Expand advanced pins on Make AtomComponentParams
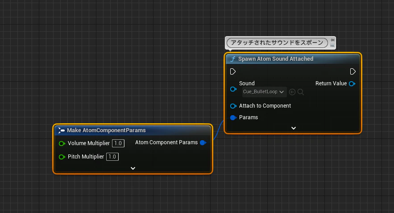The width and height of the screenshot is (394, 213). pyautogui.click(x=133, y=168)
